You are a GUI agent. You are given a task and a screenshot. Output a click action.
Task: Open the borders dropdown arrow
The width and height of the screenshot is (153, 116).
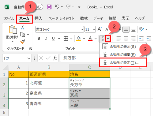pyautogui.click(x=71, y=39)
